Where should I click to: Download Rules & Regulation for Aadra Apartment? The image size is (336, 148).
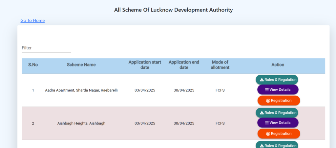tap(277, 80)
